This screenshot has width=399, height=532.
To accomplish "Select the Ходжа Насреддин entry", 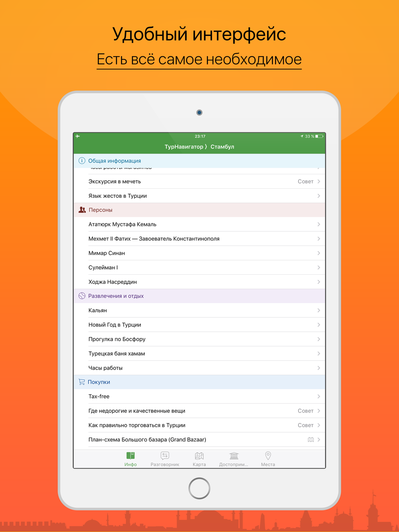I will coord(199,282).
